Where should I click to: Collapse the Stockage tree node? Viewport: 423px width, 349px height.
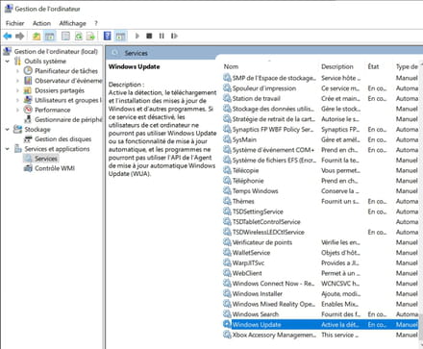[8, 129]
